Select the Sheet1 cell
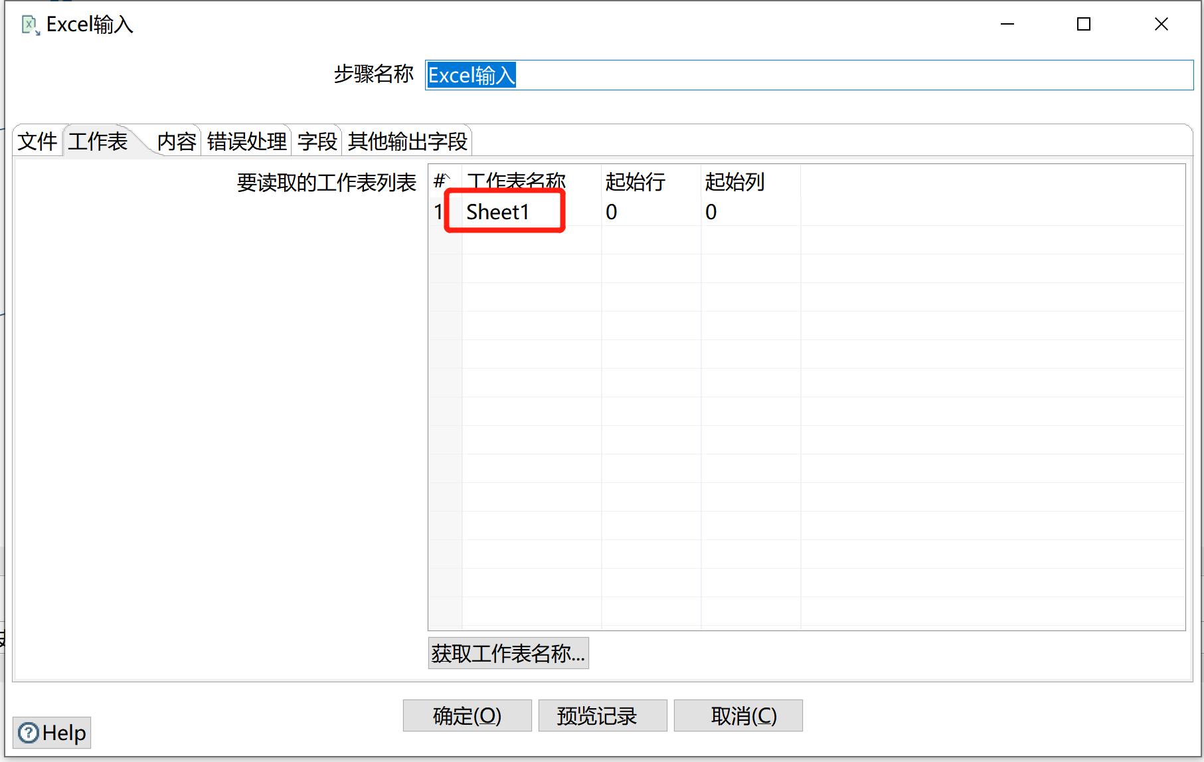 531,212
